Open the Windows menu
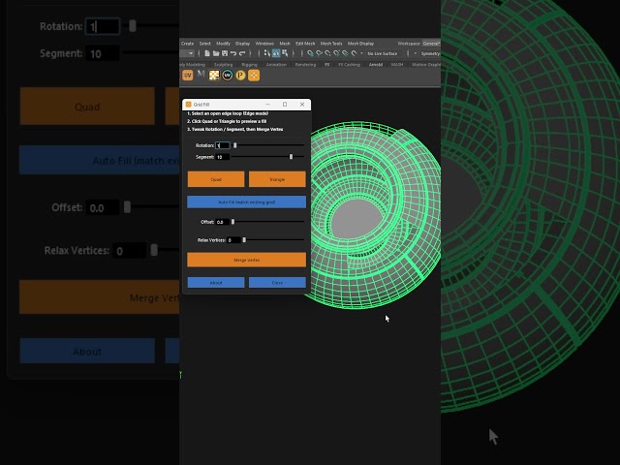 264,44
